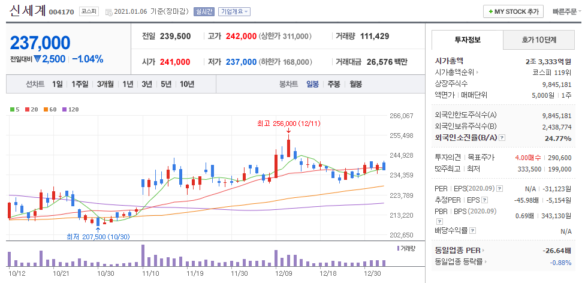Viewport: 588px width, 283px height.
Task: Click the MY STOCK 추가 button
Action: click(513, 11)
